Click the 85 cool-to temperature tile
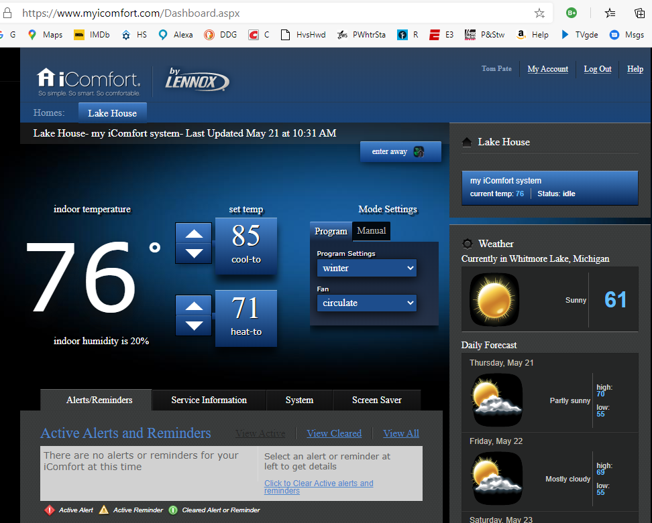 point(246,246)
